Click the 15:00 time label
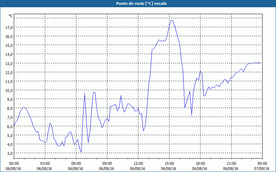Image resolution: width=276 pixels, height=172 pixels. (x=169, y=164)
